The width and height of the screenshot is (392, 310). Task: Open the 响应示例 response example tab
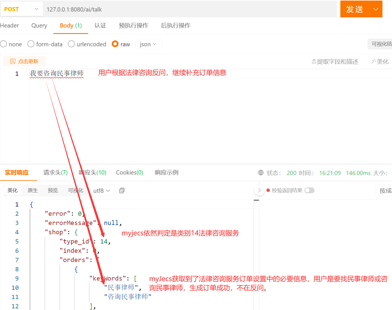166,173
